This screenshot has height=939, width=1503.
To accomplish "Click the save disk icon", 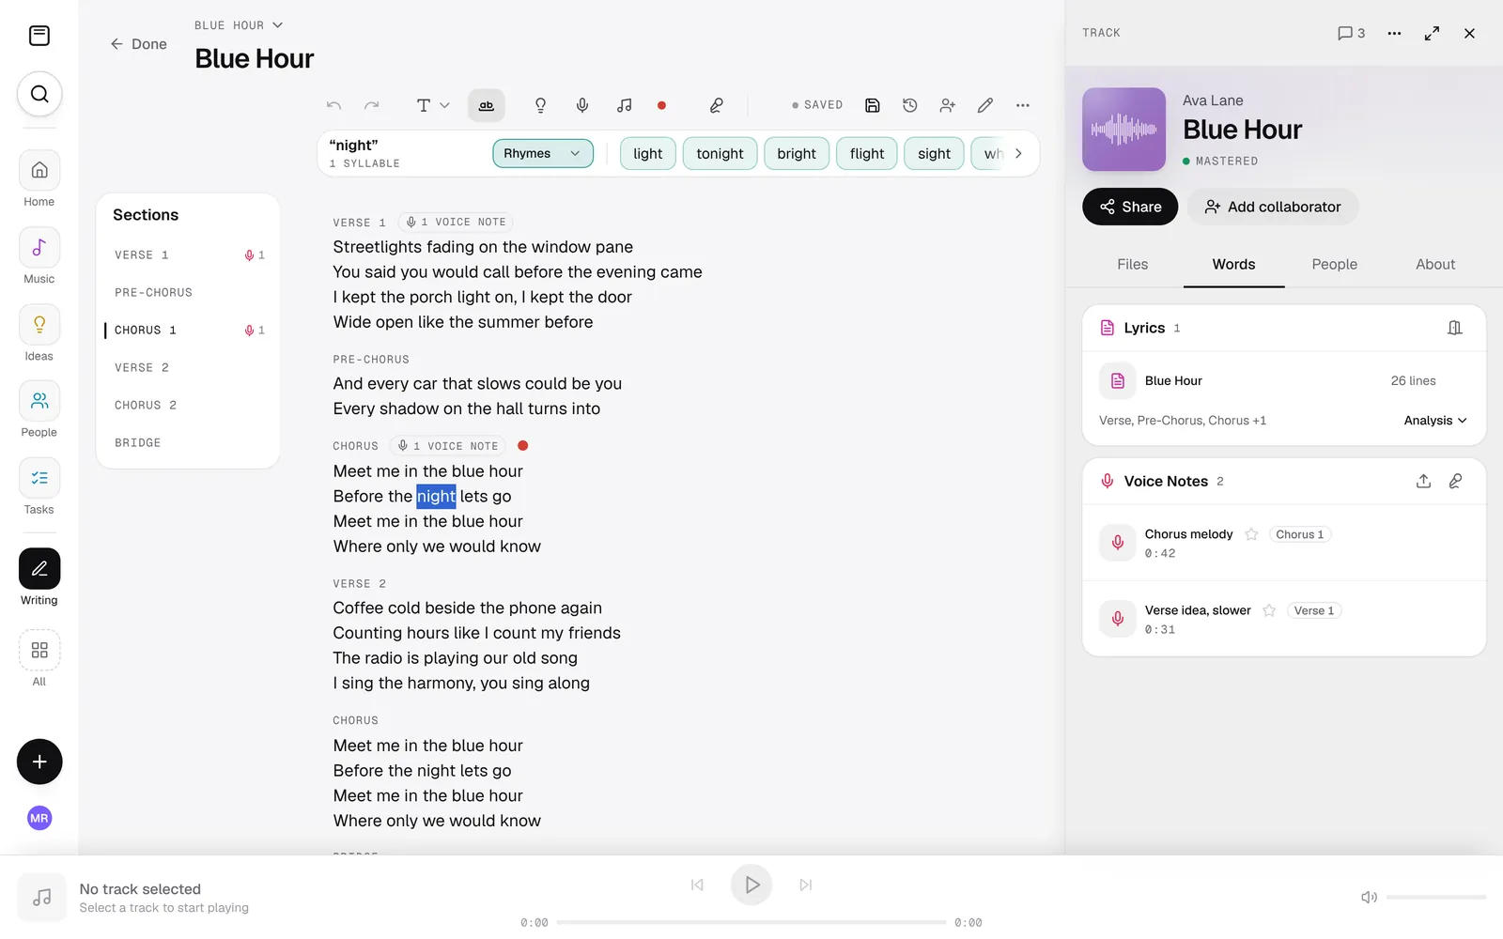I will (x=873, y=105).
